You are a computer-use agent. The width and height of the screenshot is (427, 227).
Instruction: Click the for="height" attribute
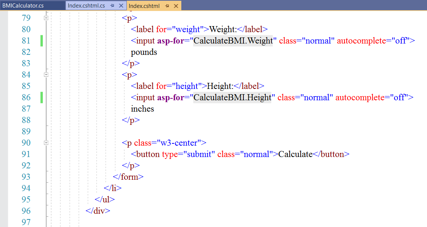[179, 86]
